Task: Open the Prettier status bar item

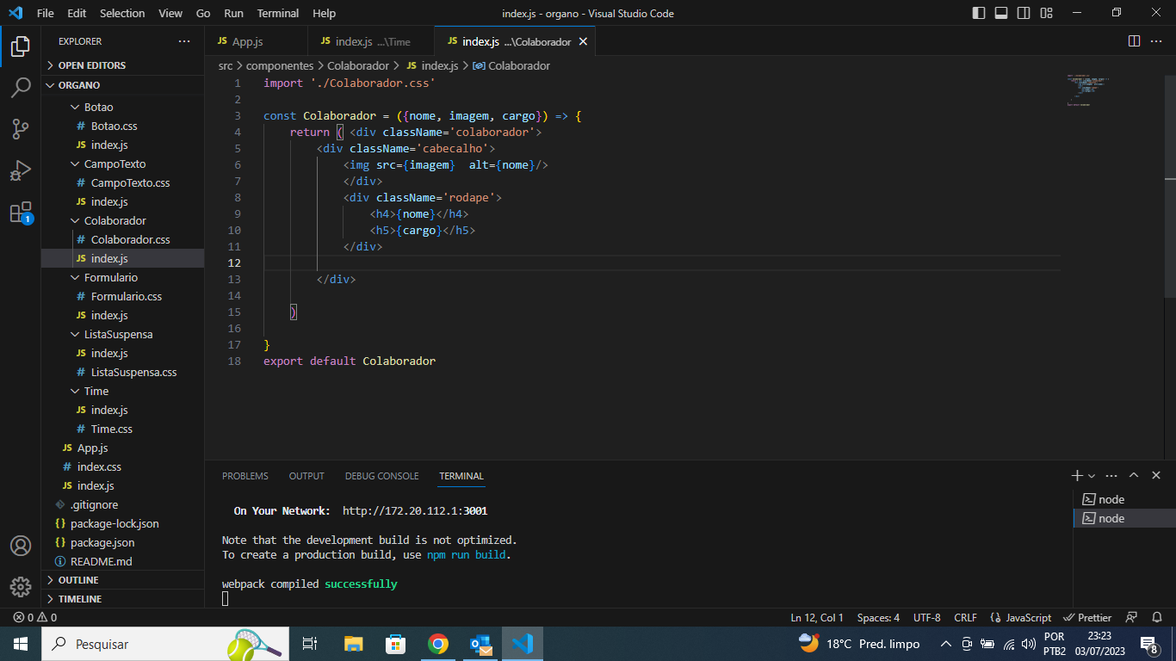Action: click(x=1088, y=617)
